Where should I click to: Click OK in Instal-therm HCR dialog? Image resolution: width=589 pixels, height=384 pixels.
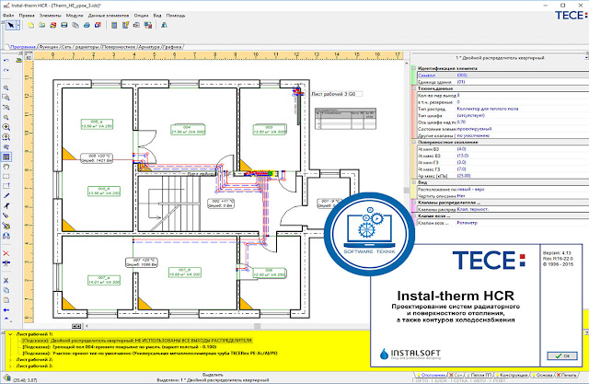click(x=562, y=355)
